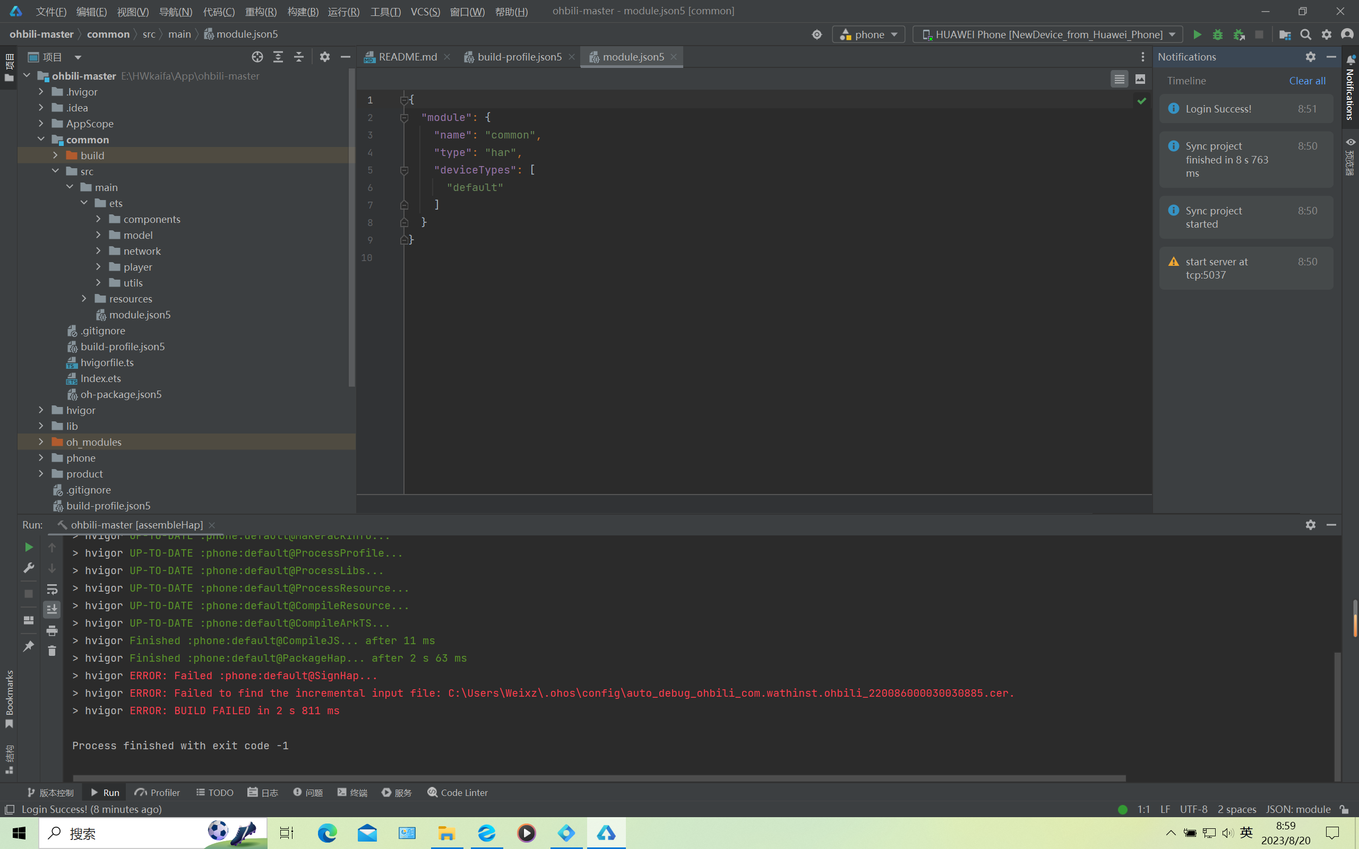Collapse the common module folder
The width and height of the screenshot is (1359, 849).
coord(41,139)
